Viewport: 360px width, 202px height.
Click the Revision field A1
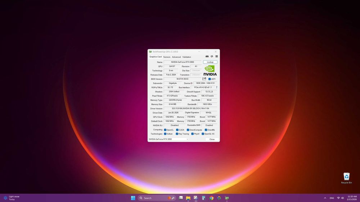pos(196,66)
